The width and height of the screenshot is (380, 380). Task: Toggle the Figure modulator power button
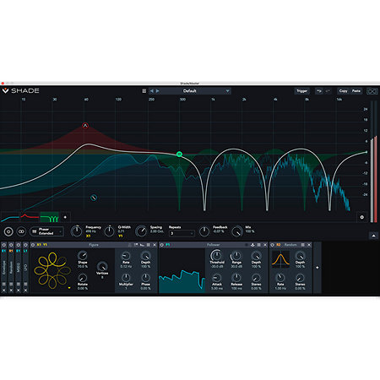(33, 245)
